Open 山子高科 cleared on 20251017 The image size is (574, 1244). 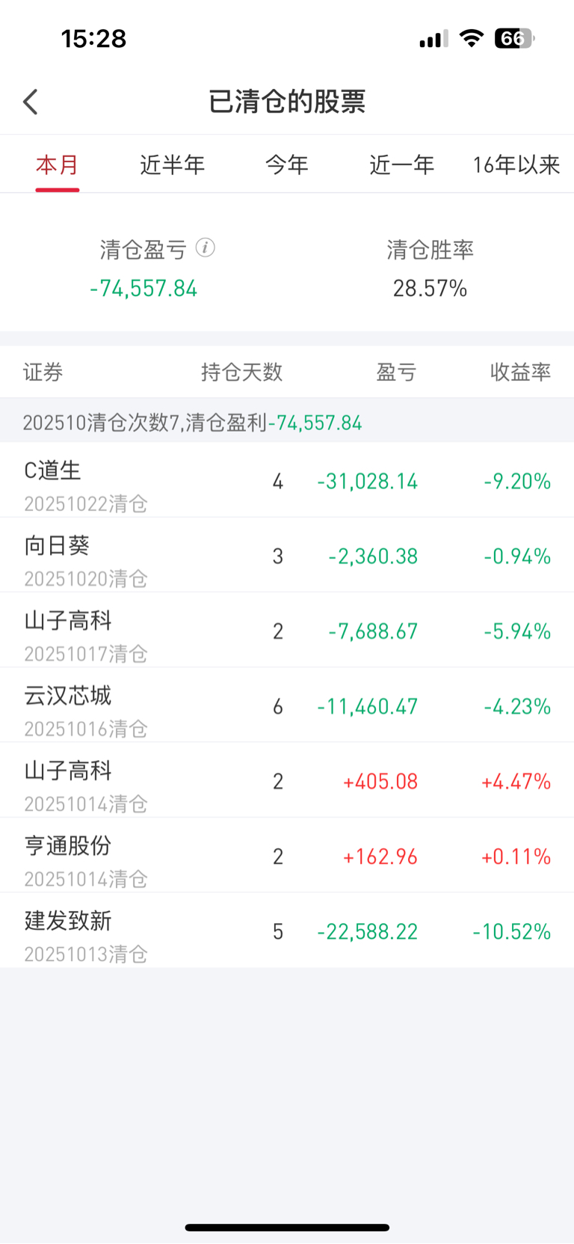coord(287,631)
